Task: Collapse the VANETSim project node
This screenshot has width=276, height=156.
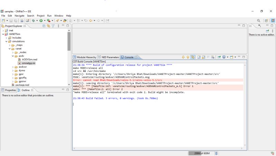Action: [x=3, y=34]
